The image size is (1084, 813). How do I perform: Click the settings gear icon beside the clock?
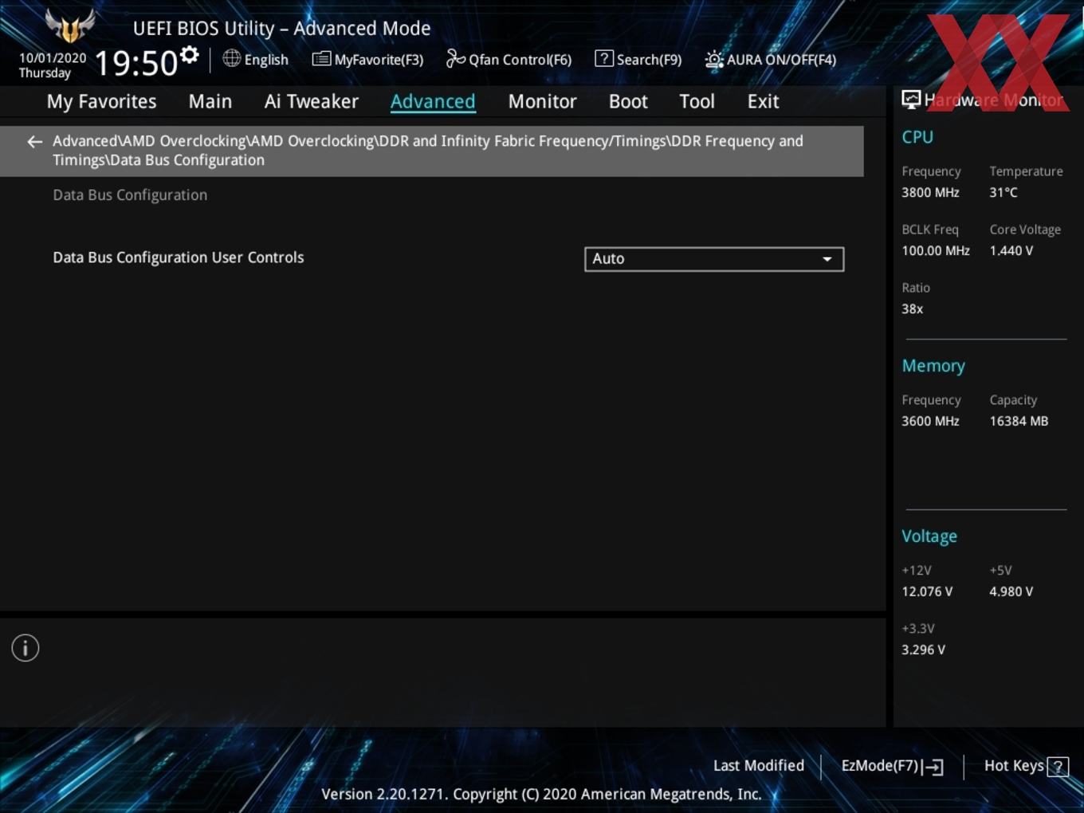tap(190, 55)
